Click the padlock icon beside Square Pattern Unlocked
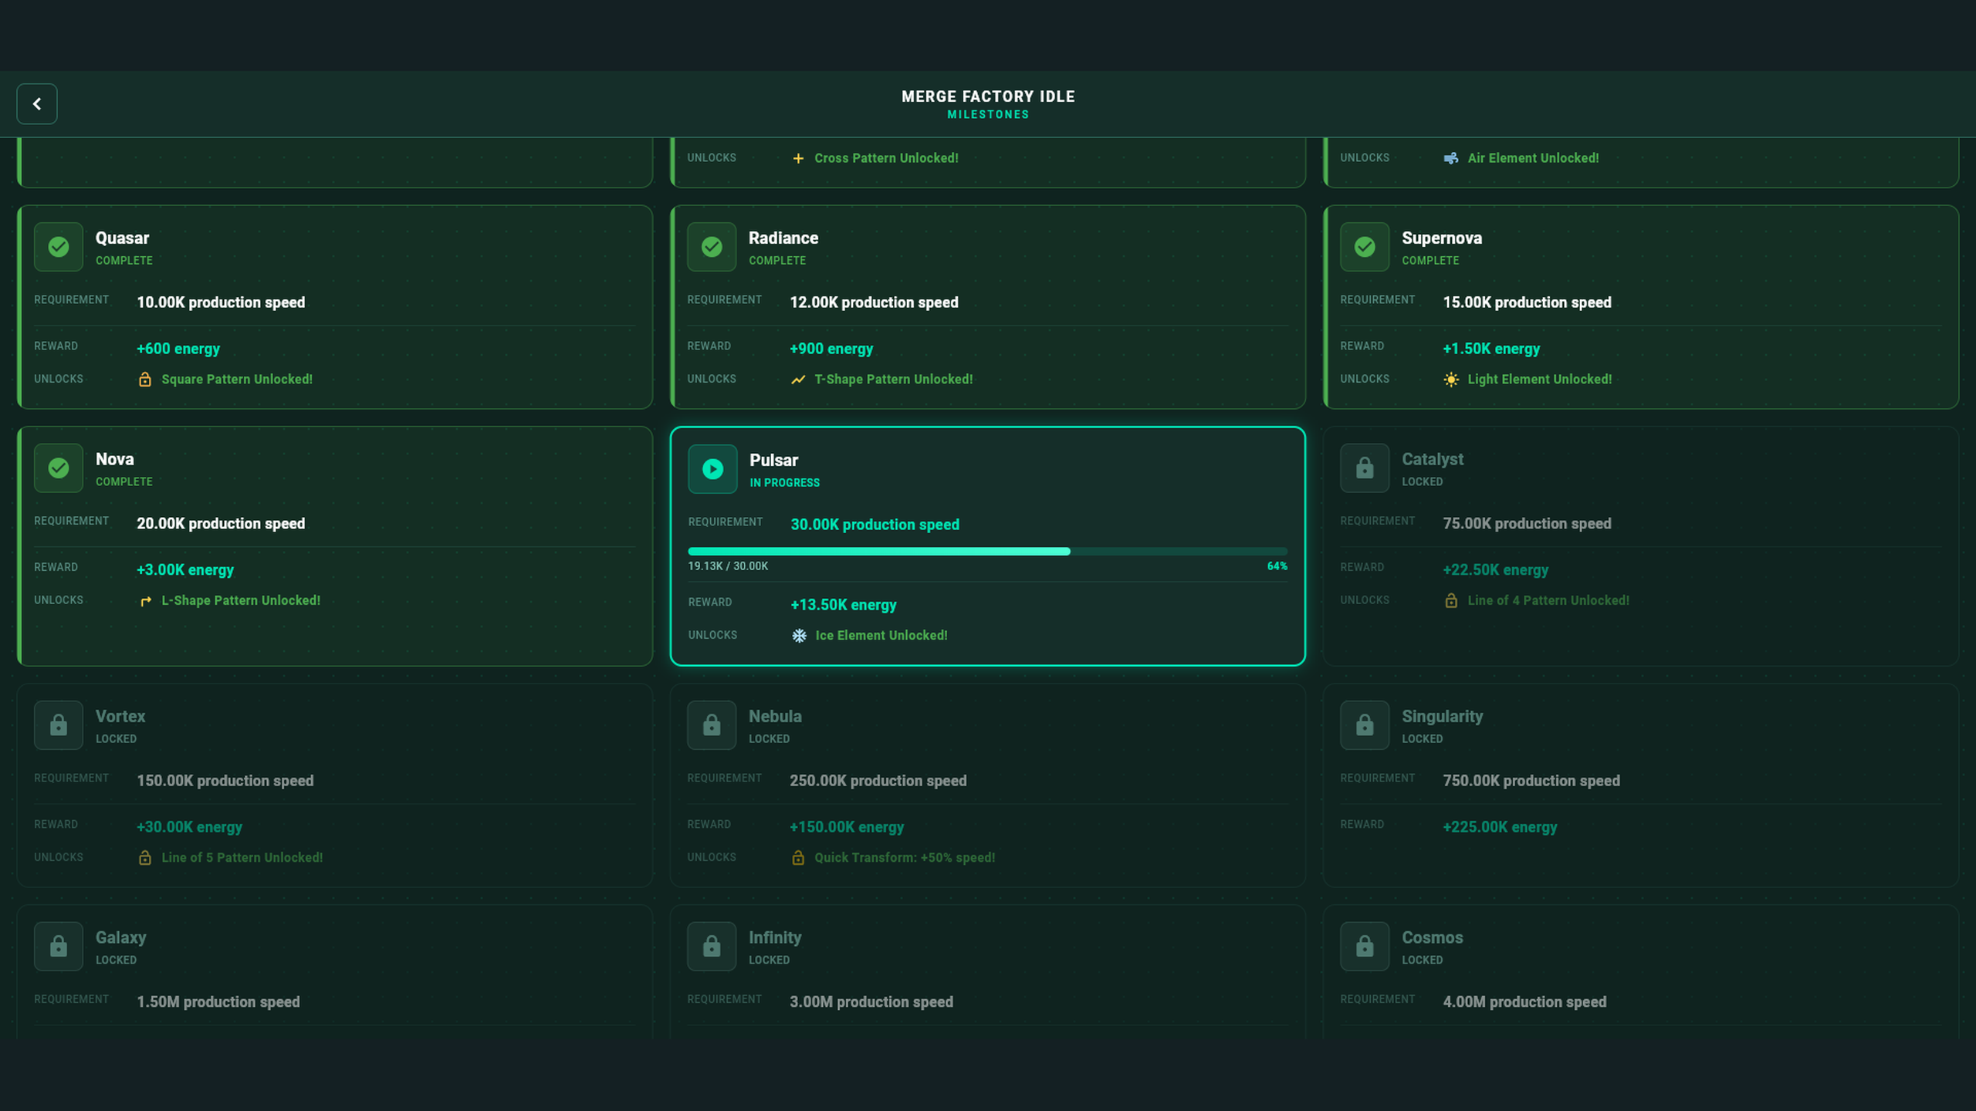The image size is (1976, 1111). point(145,379)
